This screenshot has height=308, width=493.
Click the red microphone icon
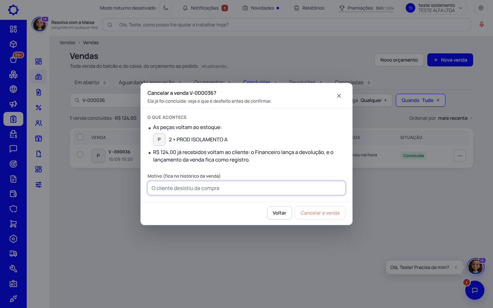tap(482, 25)
